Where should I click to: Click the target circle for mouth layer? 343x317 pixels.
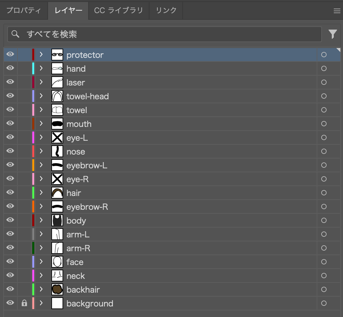(x=324, y=124)
